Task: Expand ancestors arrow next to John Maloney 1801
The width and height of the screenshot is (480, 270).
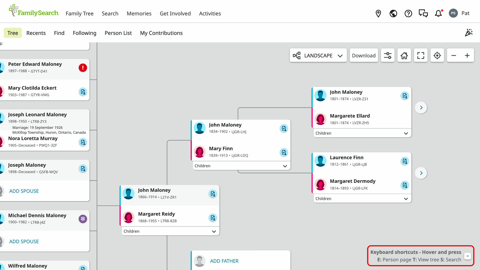Action: 421,107
